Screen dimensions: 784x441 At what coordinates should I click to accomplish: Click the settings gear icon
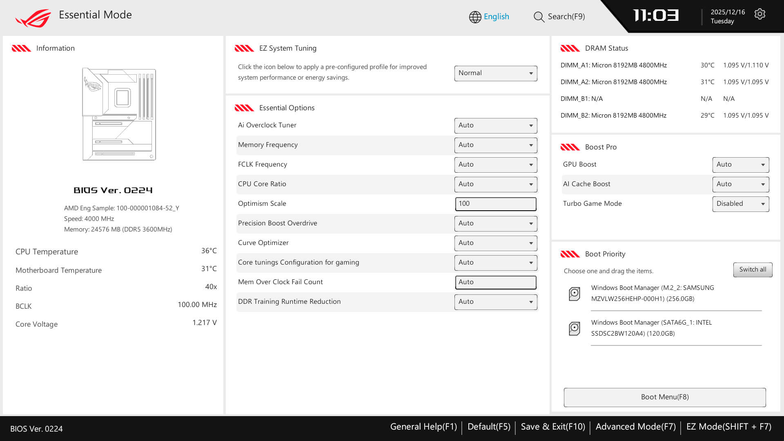pos(759,14)
